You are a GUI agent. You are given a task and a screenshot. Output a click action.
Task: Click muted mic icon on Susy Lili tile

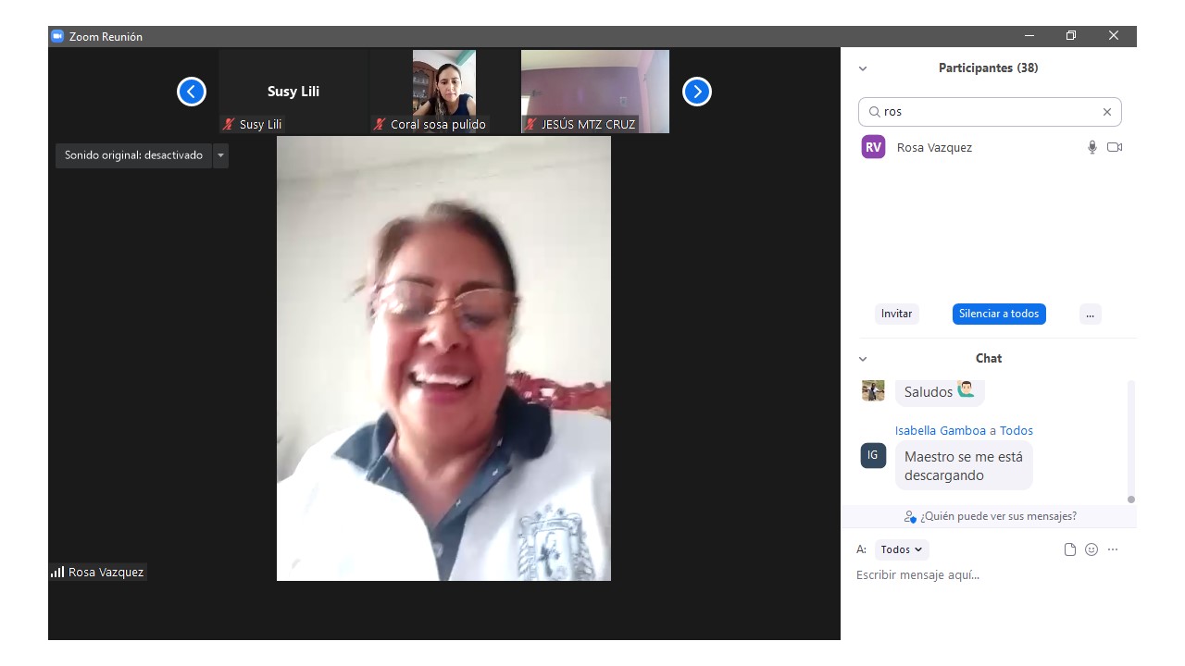point(229,124)
